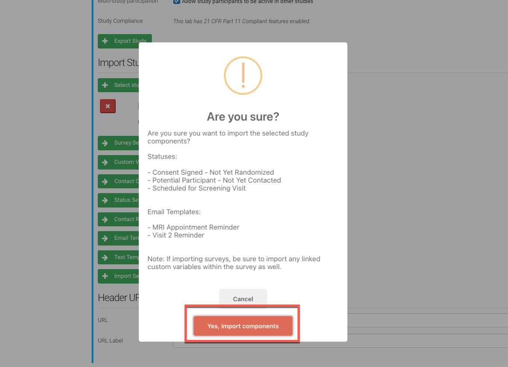Click the plus icon on Export Study
The width and height of the screenshot is (508, 367).
(x=105, y=41)
